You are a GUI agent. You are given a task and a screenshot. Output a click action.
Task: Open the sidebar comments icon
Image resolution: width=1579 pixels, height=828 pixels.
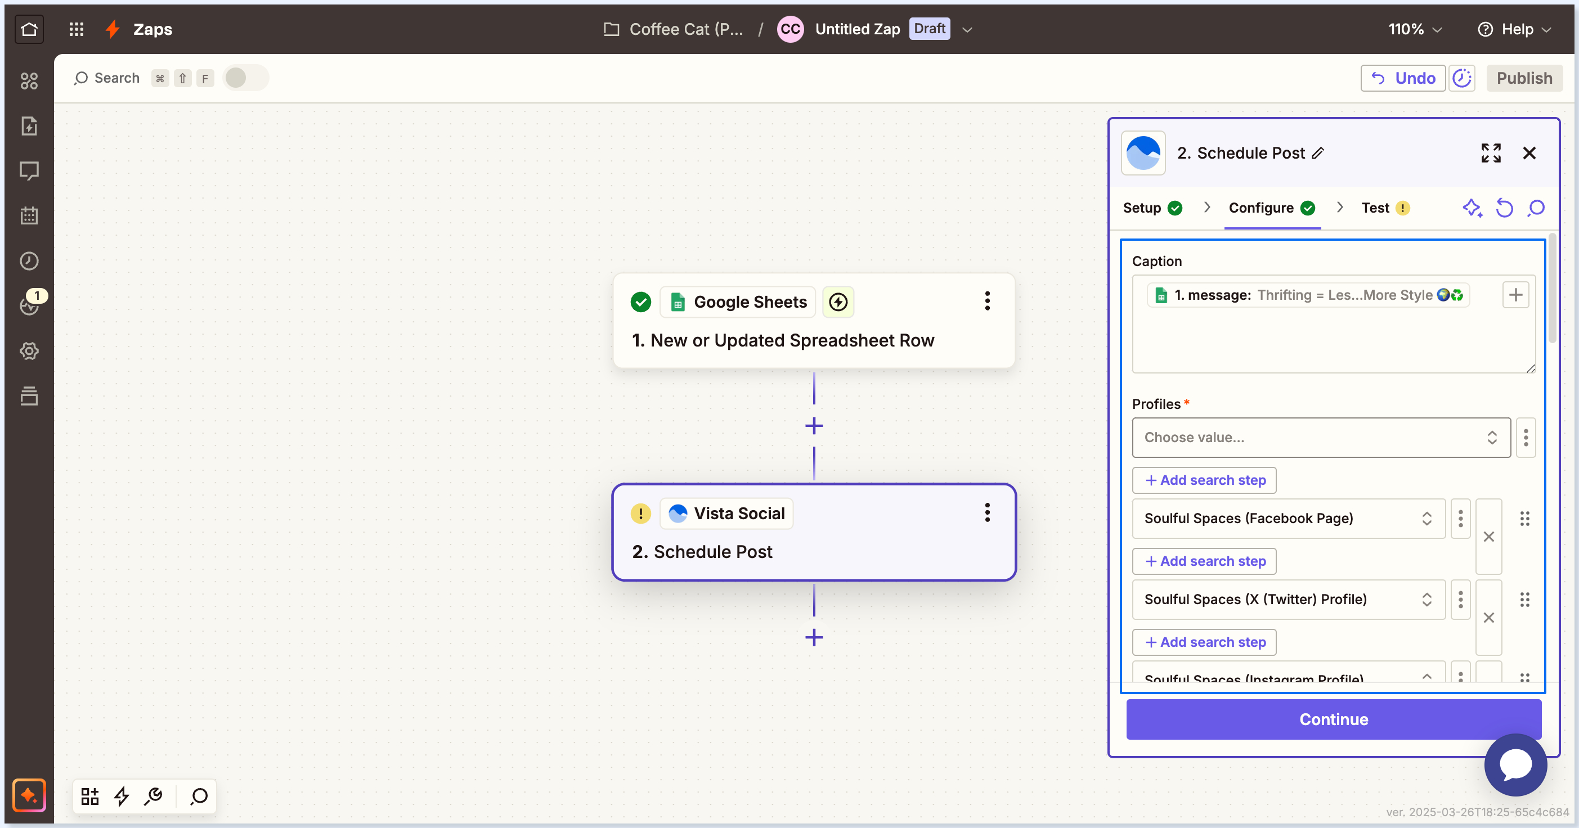coord(29,170)
